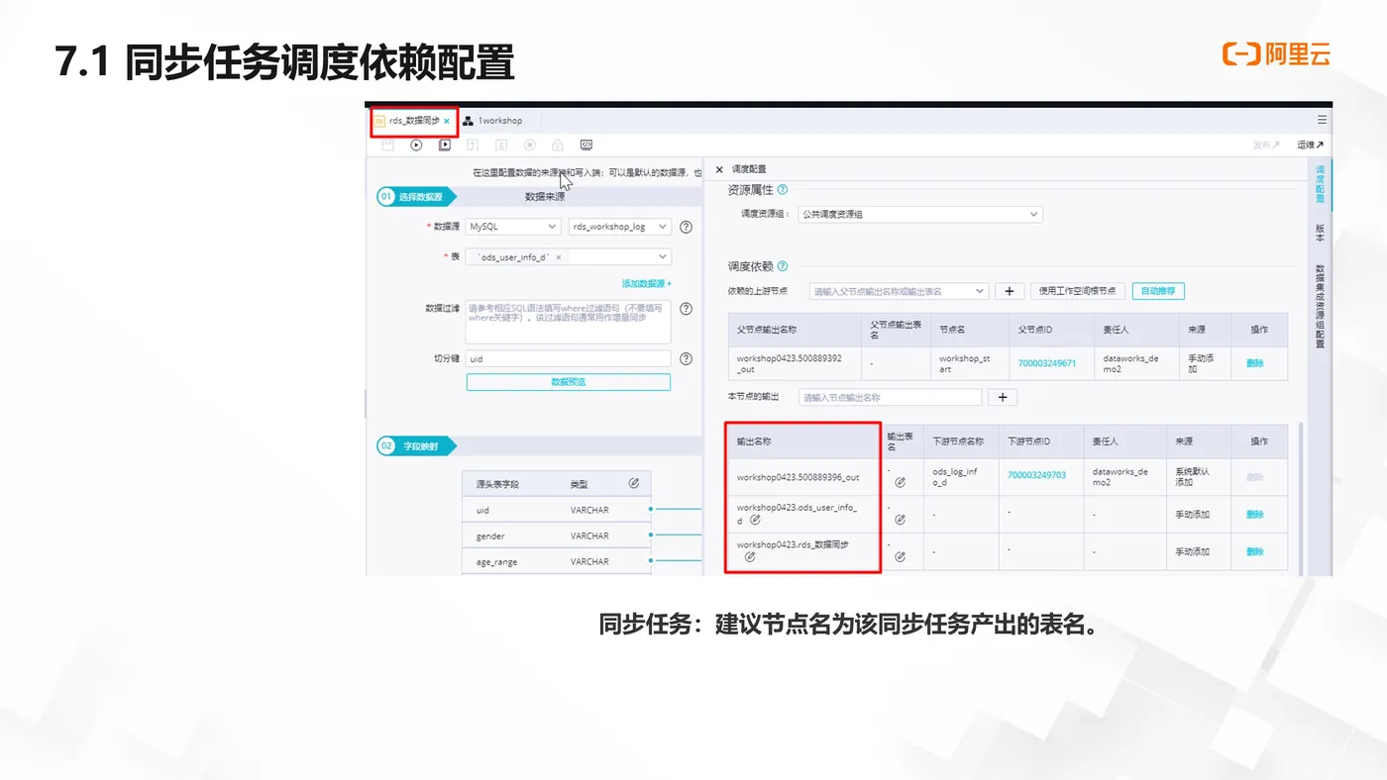Click the gender source field row

(x=556, y=536)
